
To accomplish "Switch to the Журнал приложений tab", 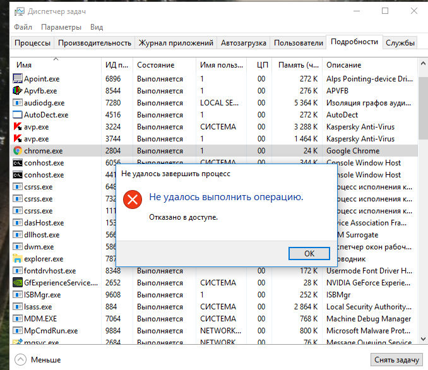I will 175,43.
